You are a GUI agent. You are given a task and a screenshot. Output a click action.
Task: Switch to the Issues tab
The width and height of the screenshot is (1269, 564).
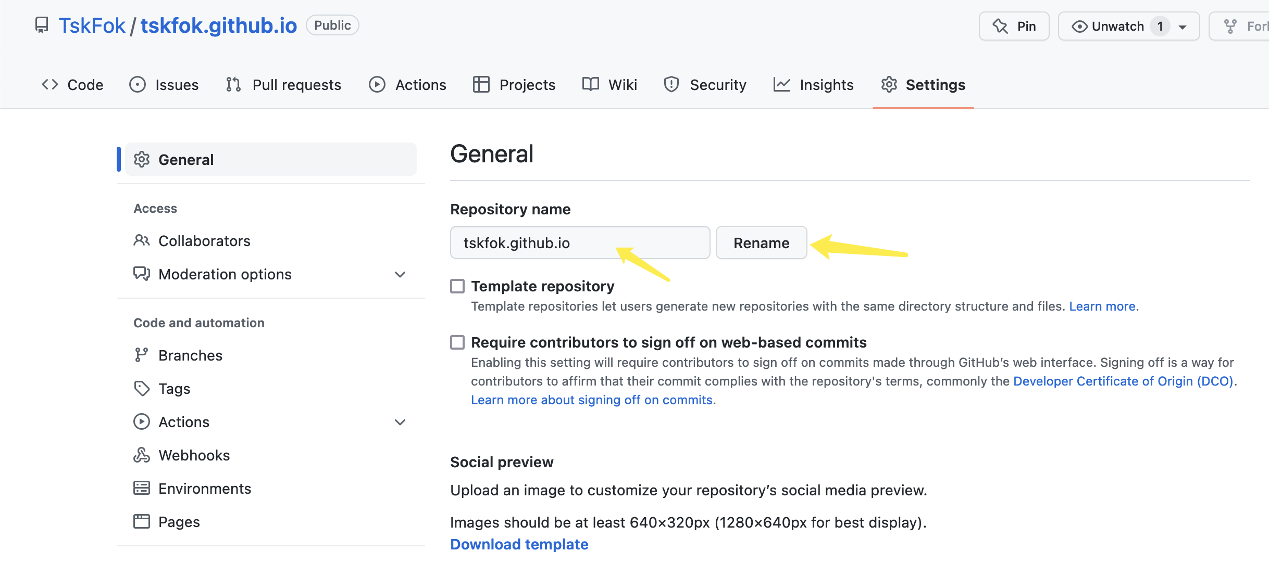pos(164,84)
